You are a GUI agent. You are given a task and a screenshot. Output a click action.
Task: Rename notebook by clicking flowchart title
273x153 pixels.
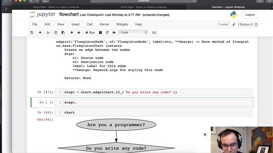pyautogui.click(x=69, y=14)
